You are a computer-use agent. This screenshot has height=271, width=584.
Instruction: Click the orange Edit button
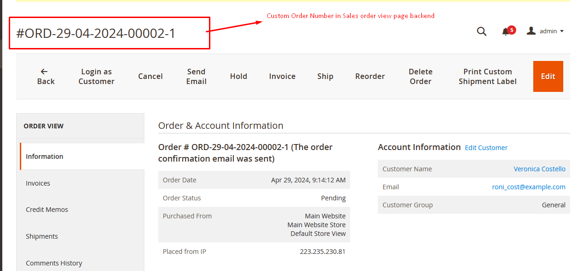pyautogui.click(x=548, y=76)
